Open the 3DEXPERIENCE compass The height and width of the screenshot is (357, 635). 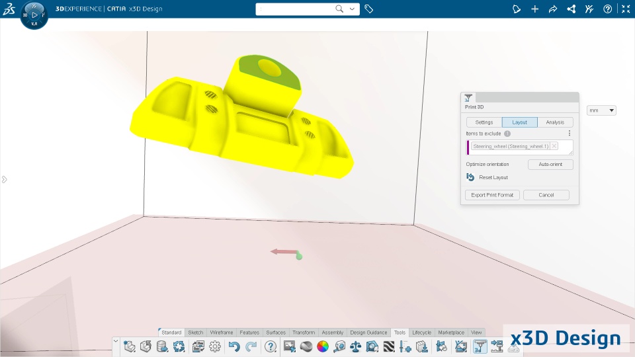[x=34, y=15]
